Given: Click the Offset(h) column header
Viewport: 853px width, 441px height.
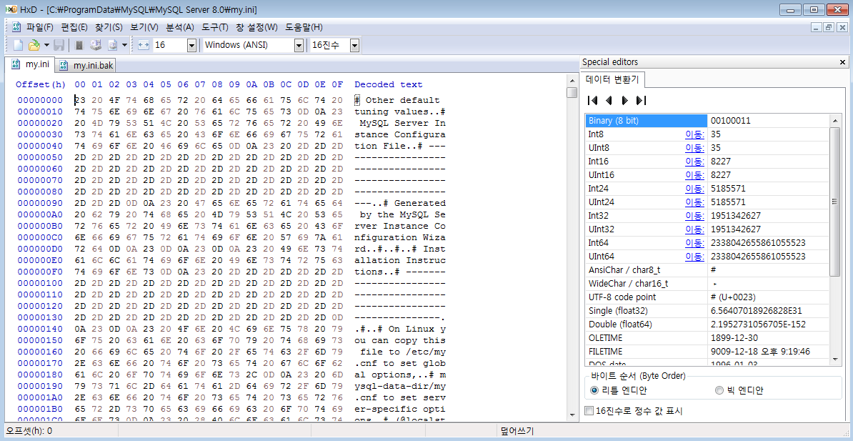Looking at the screenshot, I should (41, 84).
